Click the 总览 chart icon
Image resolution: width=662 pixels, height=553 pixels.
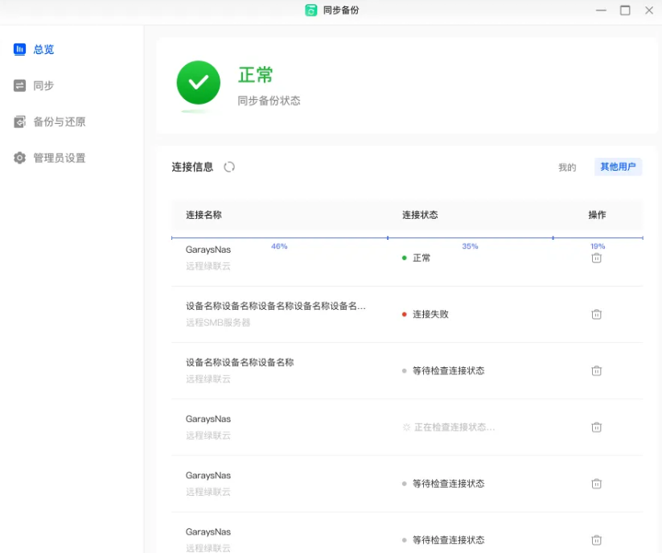[x=19, y=49]
